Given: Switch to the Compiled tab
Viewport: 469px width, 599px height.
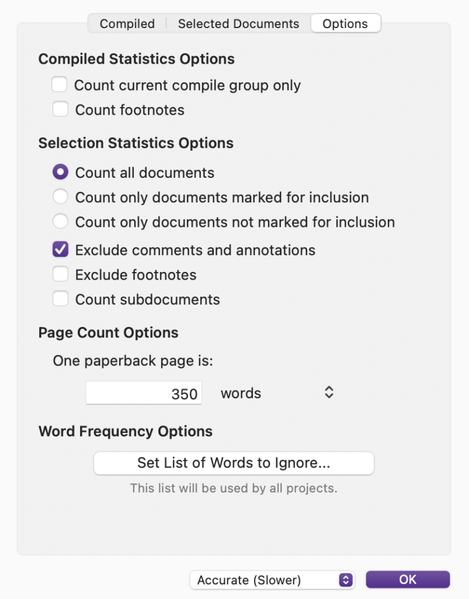Looking at the screenshot, I should click(127, 23).
